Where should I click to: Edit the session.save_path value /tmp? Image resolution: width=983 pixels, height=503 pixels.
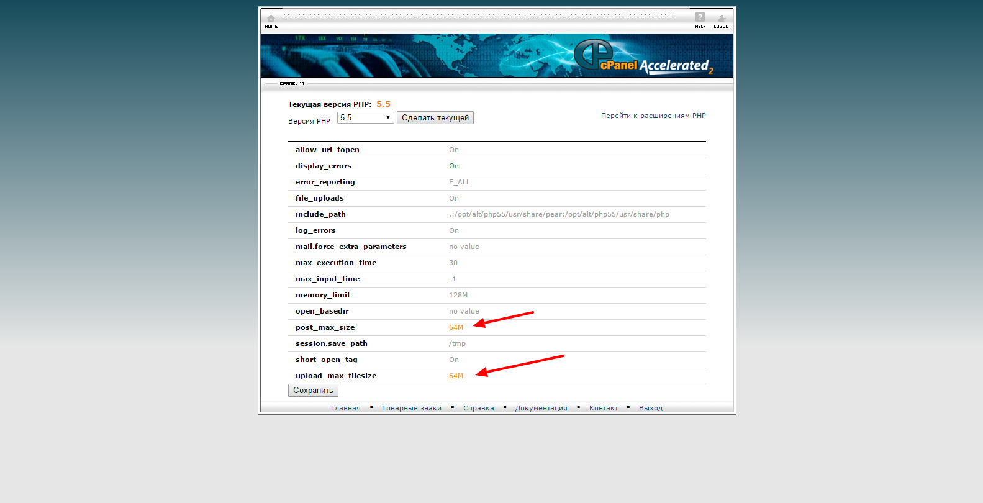457,343
